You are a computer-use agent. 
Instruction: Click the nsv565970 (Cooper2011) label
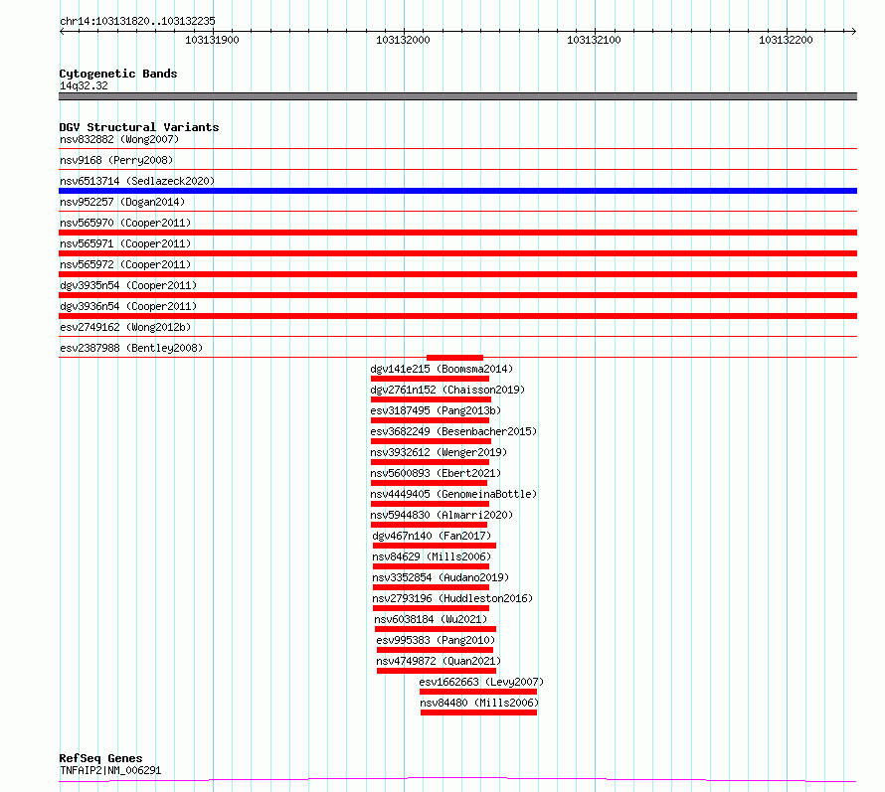click(125, 223)
